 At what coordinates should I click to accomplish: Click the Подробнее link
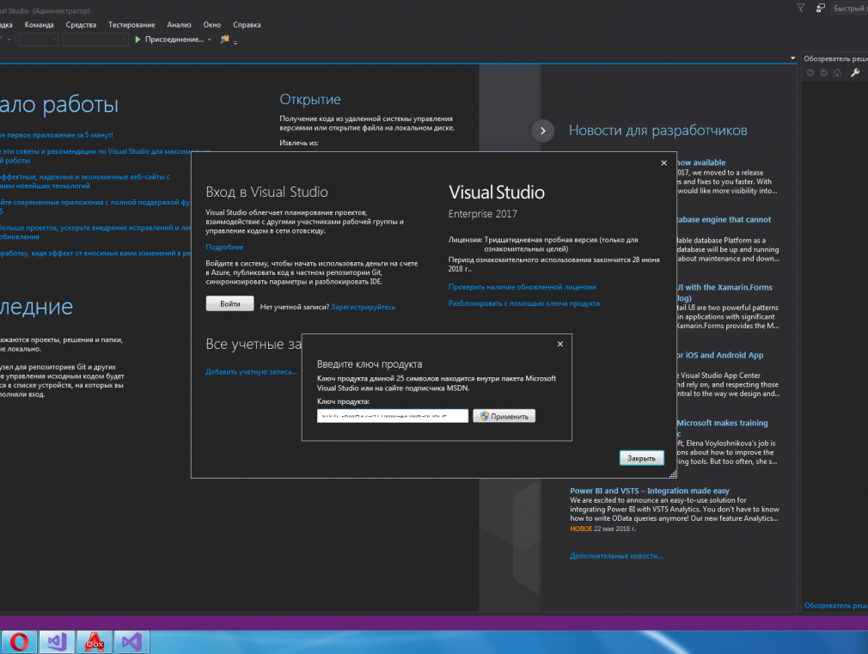tap(225, 247)
